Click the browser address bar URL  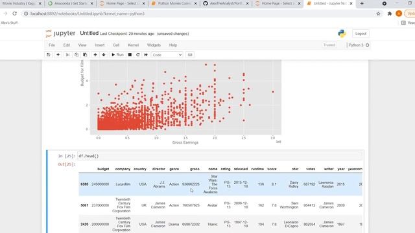pos(88,14)
